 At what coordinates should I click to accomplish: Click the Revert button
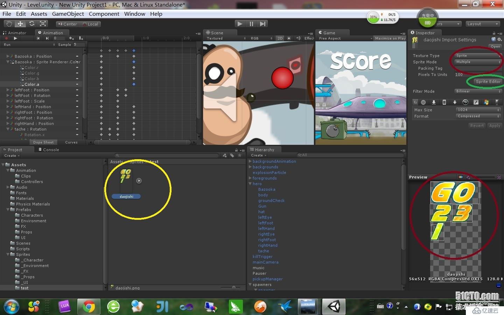[x=477, y=126]
